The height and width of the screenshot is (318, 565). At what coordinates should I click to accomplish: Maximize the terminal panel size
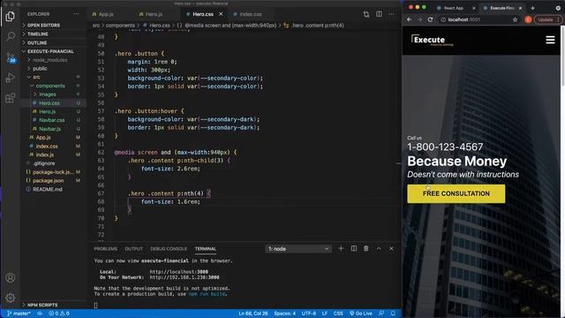379,248
